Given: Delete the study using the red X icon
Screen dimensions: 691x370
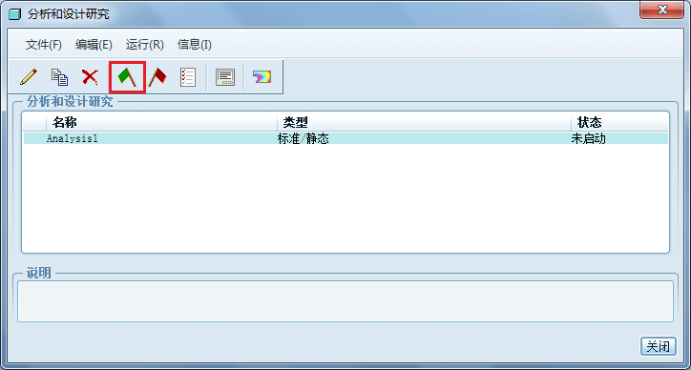Looking at the screenshot, I should 90,77.
